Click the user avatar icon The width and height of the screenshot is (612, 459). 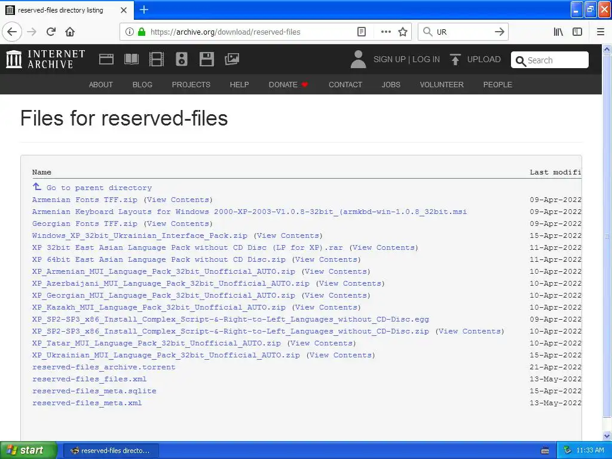358,59
